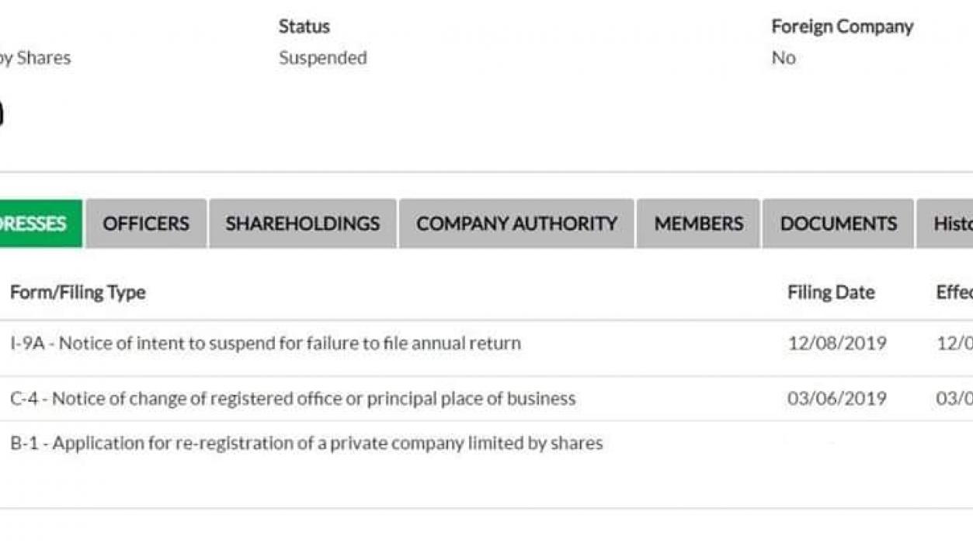Open the SHAREHOLDINGS tab
The height and width of the screenshot is (547, 973).
click(302, 224)
